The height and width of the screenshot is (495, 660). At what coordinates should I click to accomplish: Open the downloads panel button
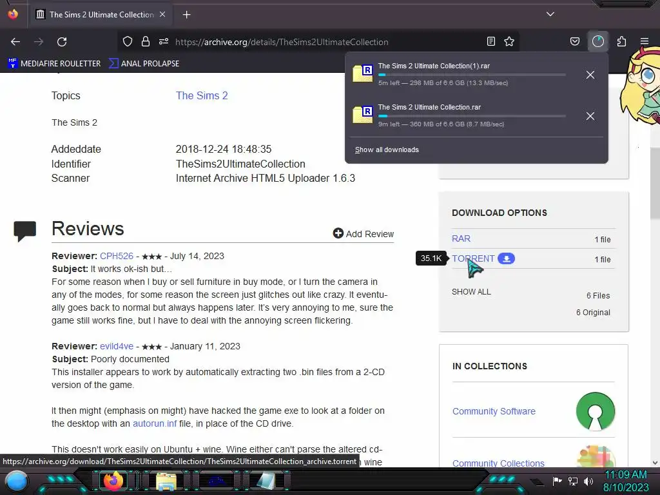click(598, 41)
